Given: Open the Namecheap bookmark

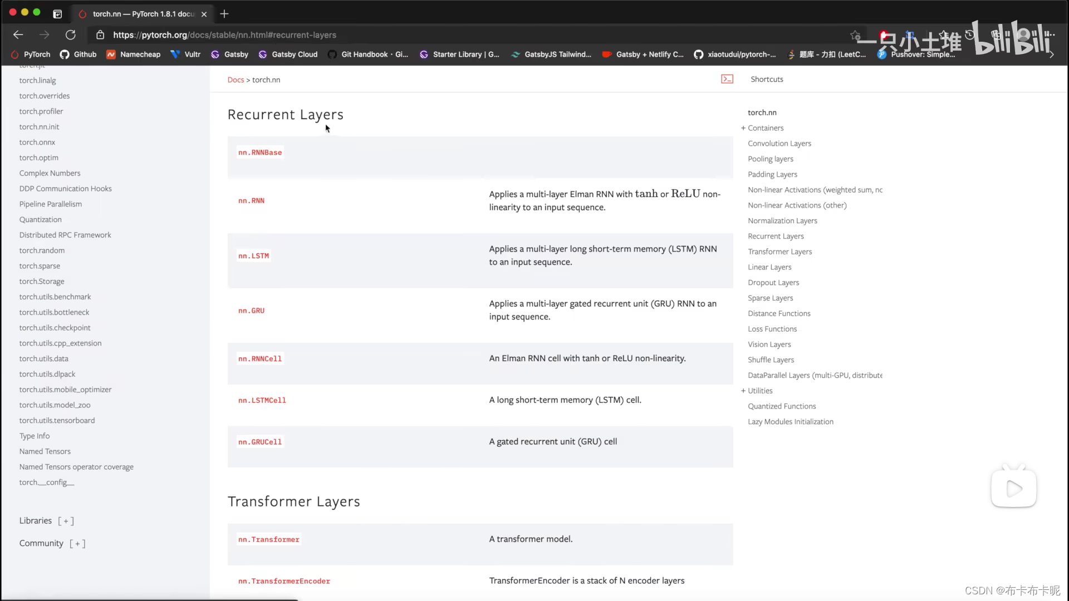Looking at the screenshot, I should (134, 55).
